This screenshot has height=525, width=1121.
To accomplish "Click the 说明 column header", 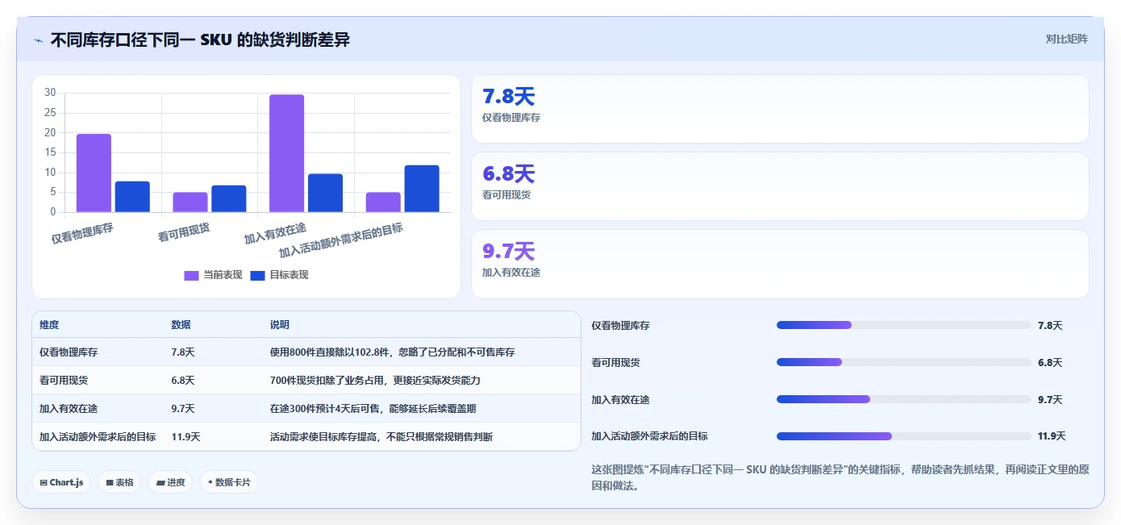I will tap(279, 325).
